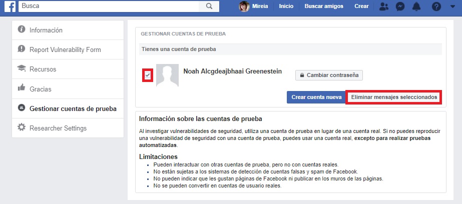462x204 pixels.
Task: Open Mireia's profile picture
Action: 244,6
